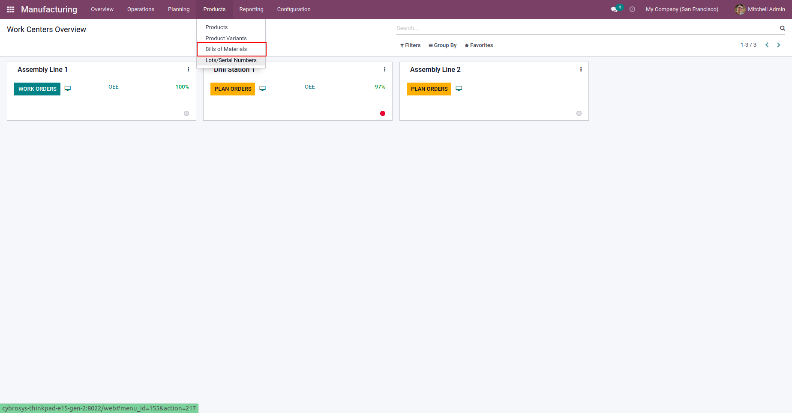Open tablet view icon for Assembly Line 2
This screenshot has height=413, width=792.
(x=459, y=89)
